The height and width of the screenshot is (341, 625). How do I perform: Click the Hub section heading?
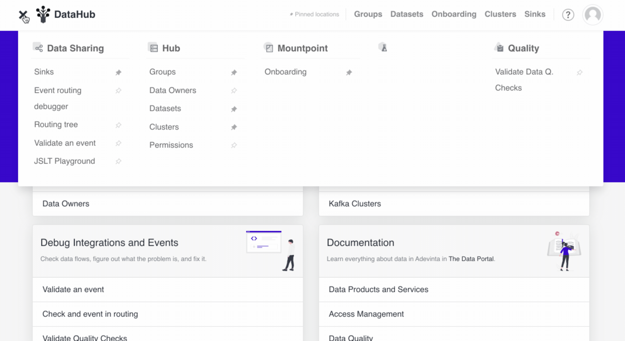tap(171, 48)
